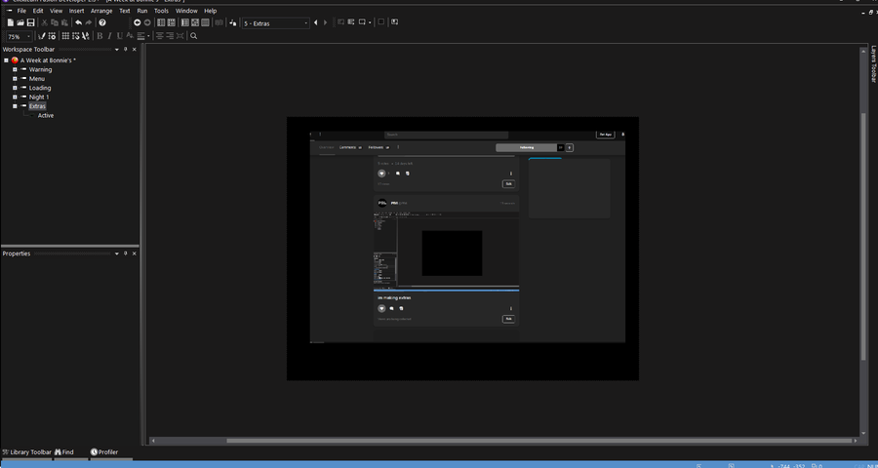
Task: Copy selection with the toolbar Copy icon
Action: click(x=55, y=22)
